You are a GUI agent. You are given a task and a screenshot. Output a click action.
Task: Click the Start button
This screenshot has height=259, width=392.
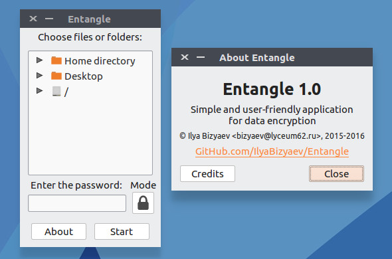point(122,232)
